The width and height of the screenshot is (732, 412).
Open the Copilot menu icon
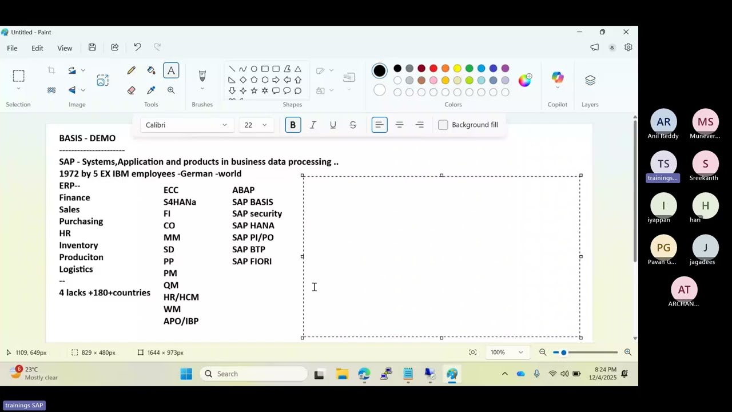click(x=558, y=77)
